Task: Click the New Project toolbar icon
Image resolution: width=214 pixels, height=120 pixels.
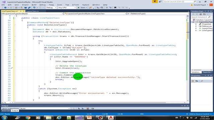Action: tap(16, 8)
